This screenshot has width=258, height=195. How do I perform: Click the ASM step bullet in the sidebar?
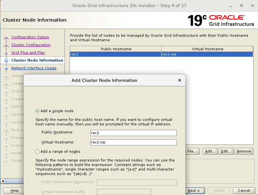(6, 107)
